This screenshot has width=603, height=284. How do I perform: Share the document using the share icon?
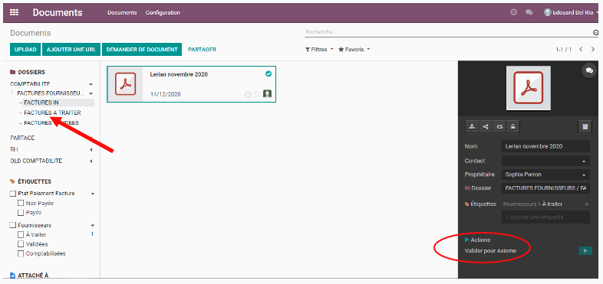tap(486, 126)
